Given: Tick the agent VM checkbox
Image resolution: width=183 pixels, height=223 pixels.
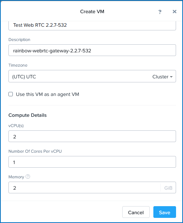Looking at the screenshot, I should (11, 94).
